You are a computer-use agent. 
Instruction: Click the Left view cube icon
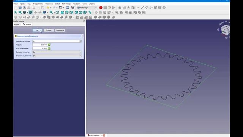[x=85, y=13]
